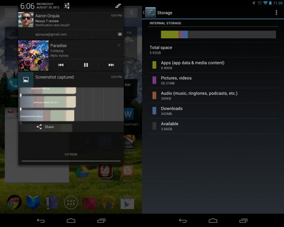
Task: Tap the blue Downloads color swatch
Action: (154, 111)
